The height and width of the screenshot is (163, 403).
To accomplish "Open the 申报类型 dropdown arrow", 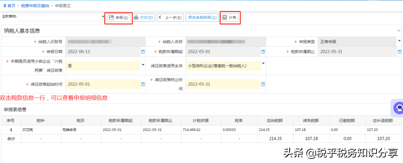I will [x=399, y=41].
